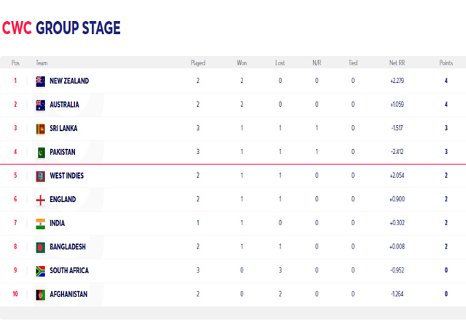466x327 pixels.
Task: Click the Australia flag icon
Action: (x=41, y=105)
